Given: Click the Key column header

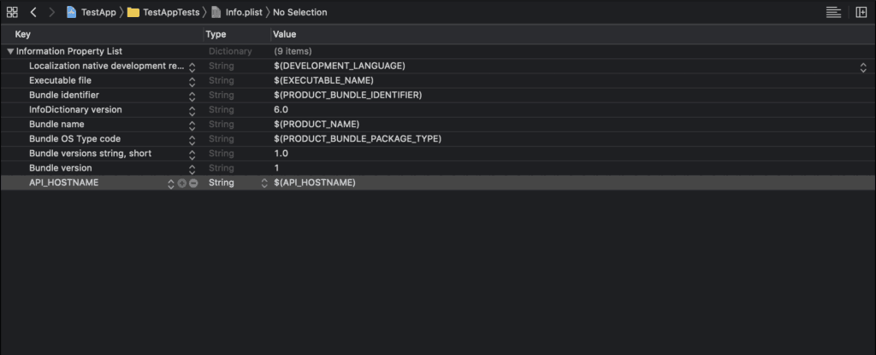Looking at the screenshot, I should (23, 34).
